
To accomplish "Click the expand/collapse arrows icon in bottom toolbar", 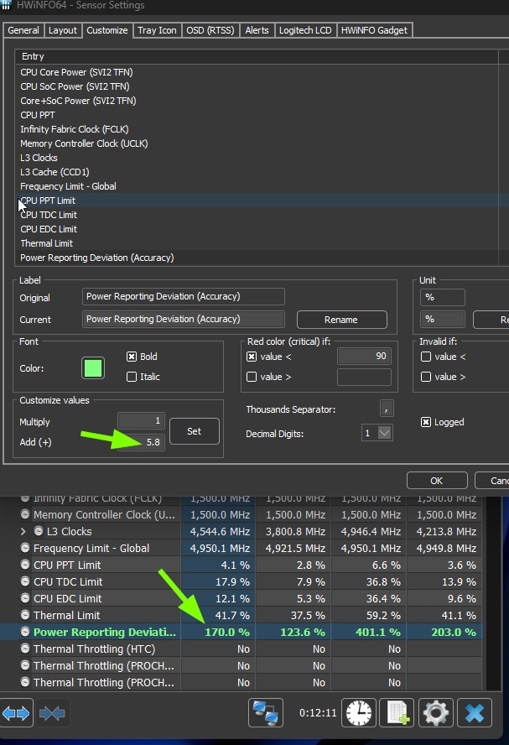I will tap(16, 712).
